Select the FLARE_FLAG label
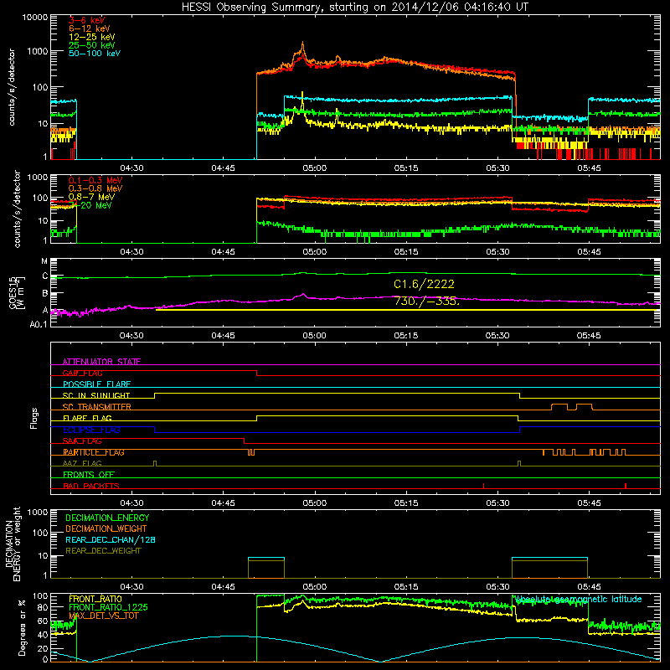 click(87, 418)
